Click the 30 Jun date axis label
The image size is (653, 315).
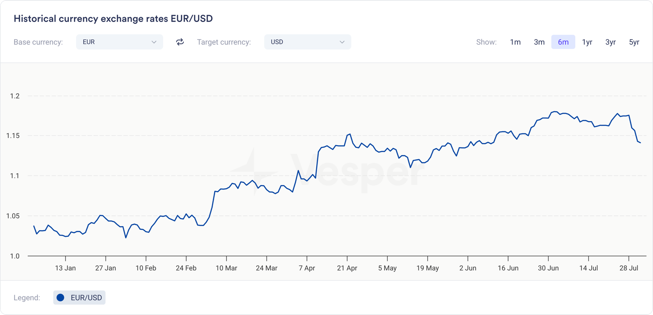[548, 268]
